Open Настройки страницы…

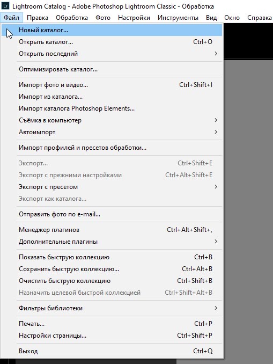pos(112,336)
